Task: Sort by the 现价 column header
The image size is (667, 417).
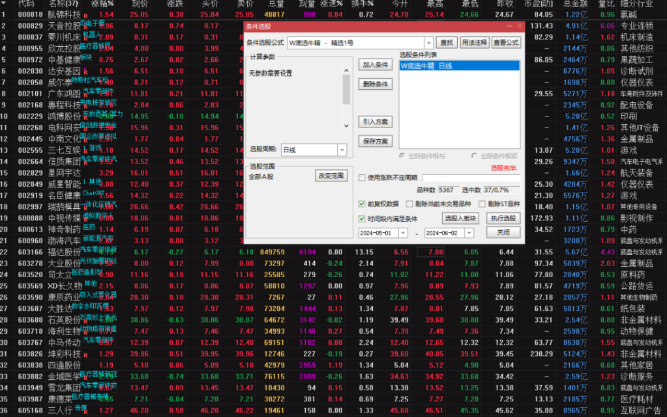Action: coord(140,4)
